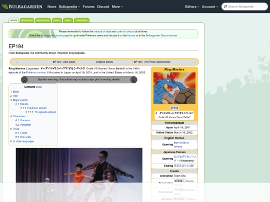Open News in top navigation
The height and width of the screenshot is (202, 270).
coord(52,6)
